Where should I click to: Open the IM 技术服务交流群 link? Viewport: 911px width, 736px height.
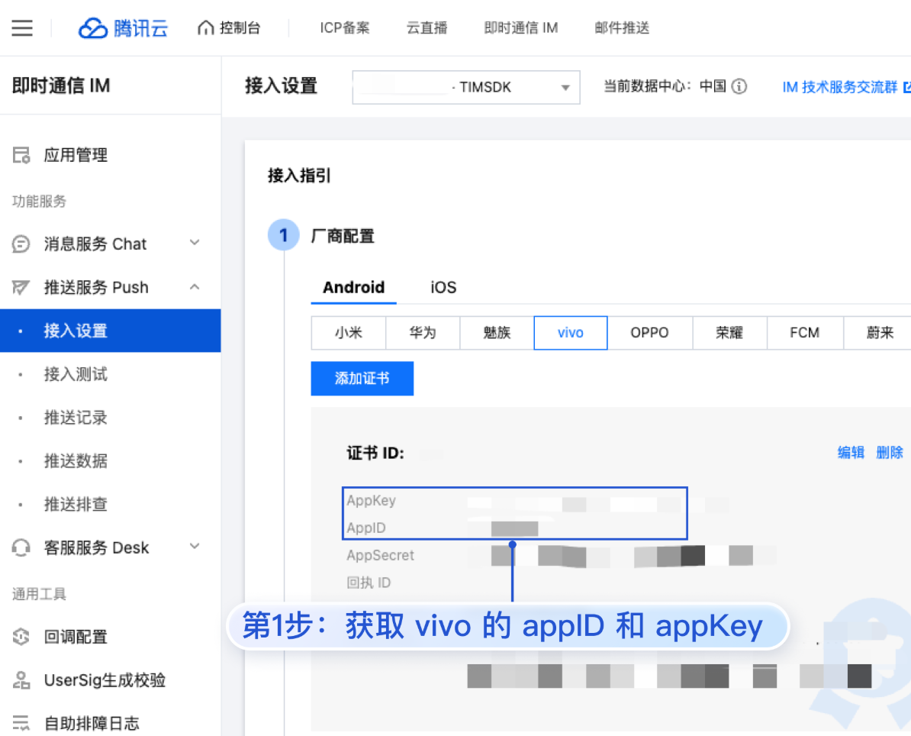coord(839,87)
